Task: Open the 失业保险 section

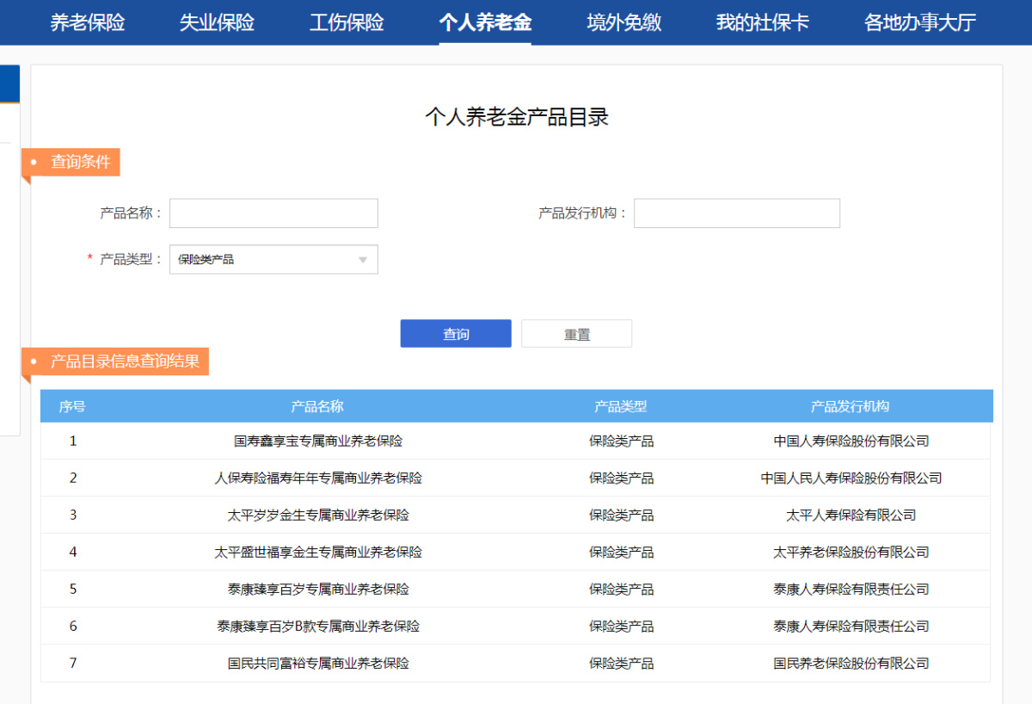Action: pyautogui.click(x=216, y=22)
